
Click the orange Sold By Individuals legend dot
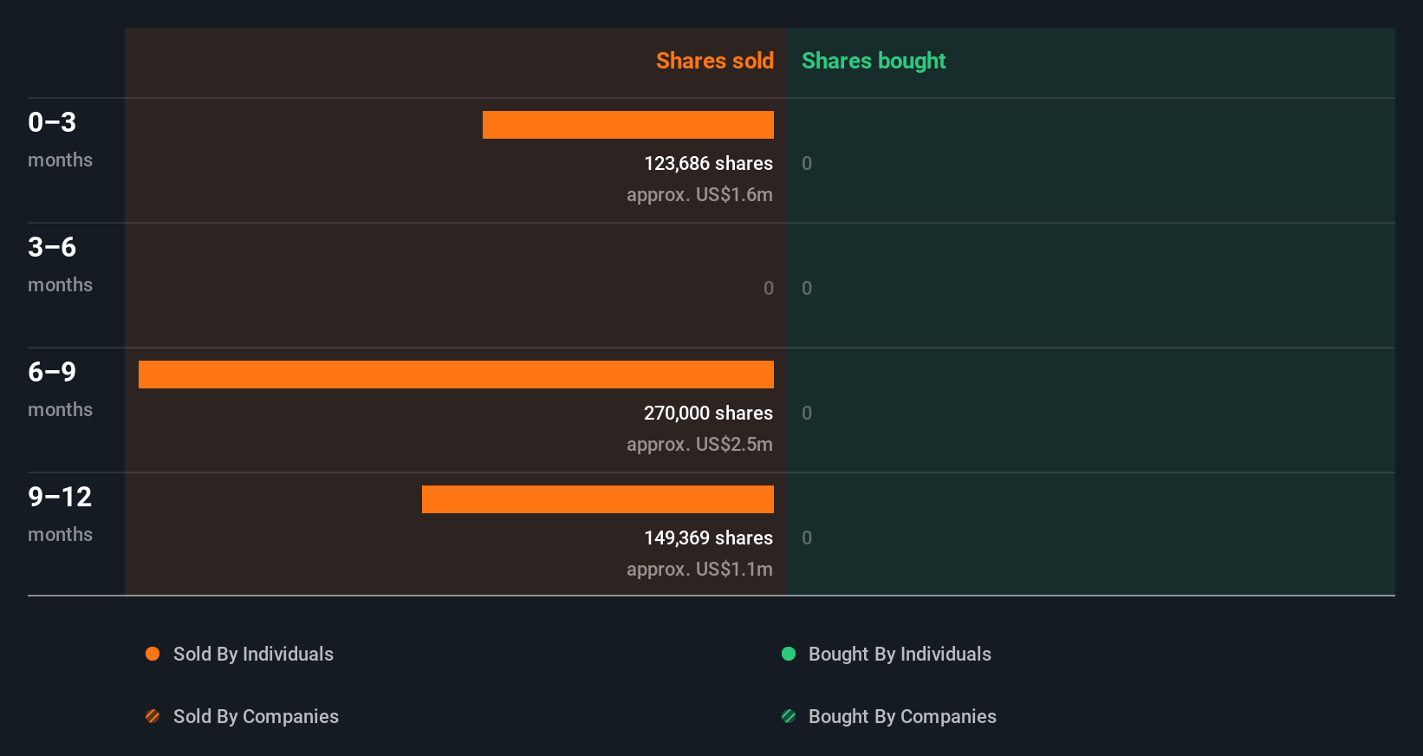[153, 654]
